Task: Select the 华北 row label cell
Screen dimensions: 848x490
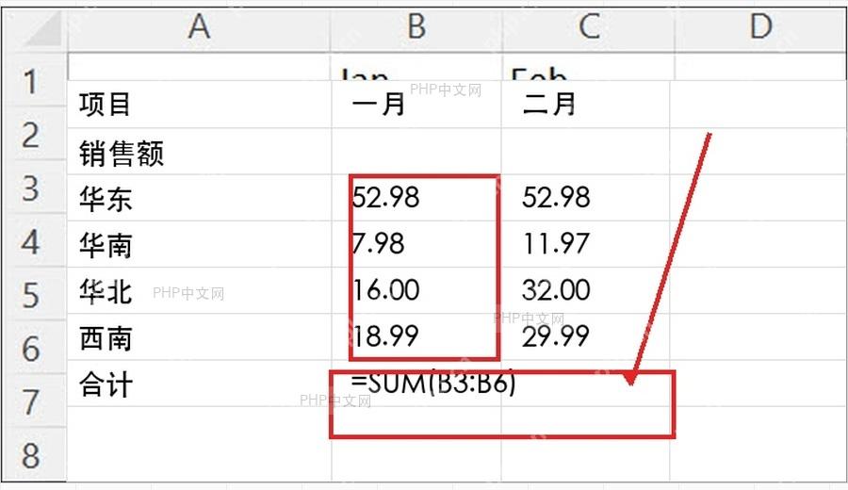Action: (199, 290)
